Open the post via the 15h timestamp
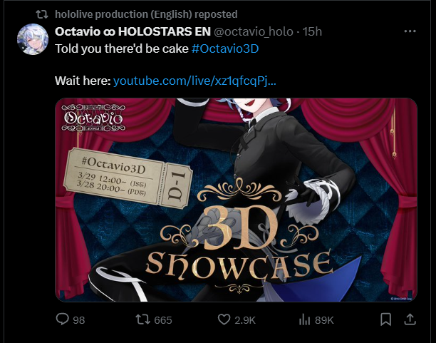Image resolution: width=436 pixels, height=343 pixels. point(312,32)
